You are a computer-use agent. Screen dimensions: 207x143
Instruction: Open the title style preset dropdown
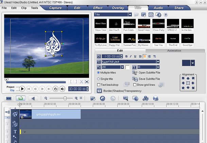click(193, 63)
